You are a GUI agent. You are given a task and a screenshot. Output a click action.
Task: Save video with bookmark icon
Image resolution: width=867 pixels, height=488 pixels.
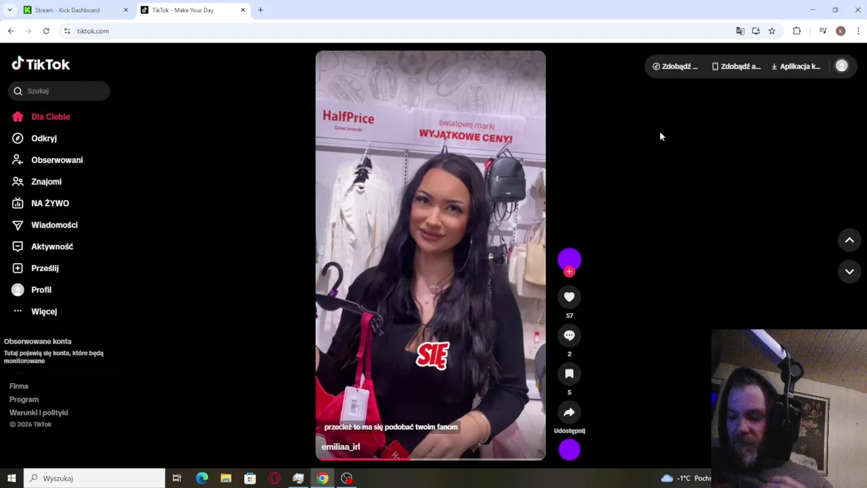[569, 374]
